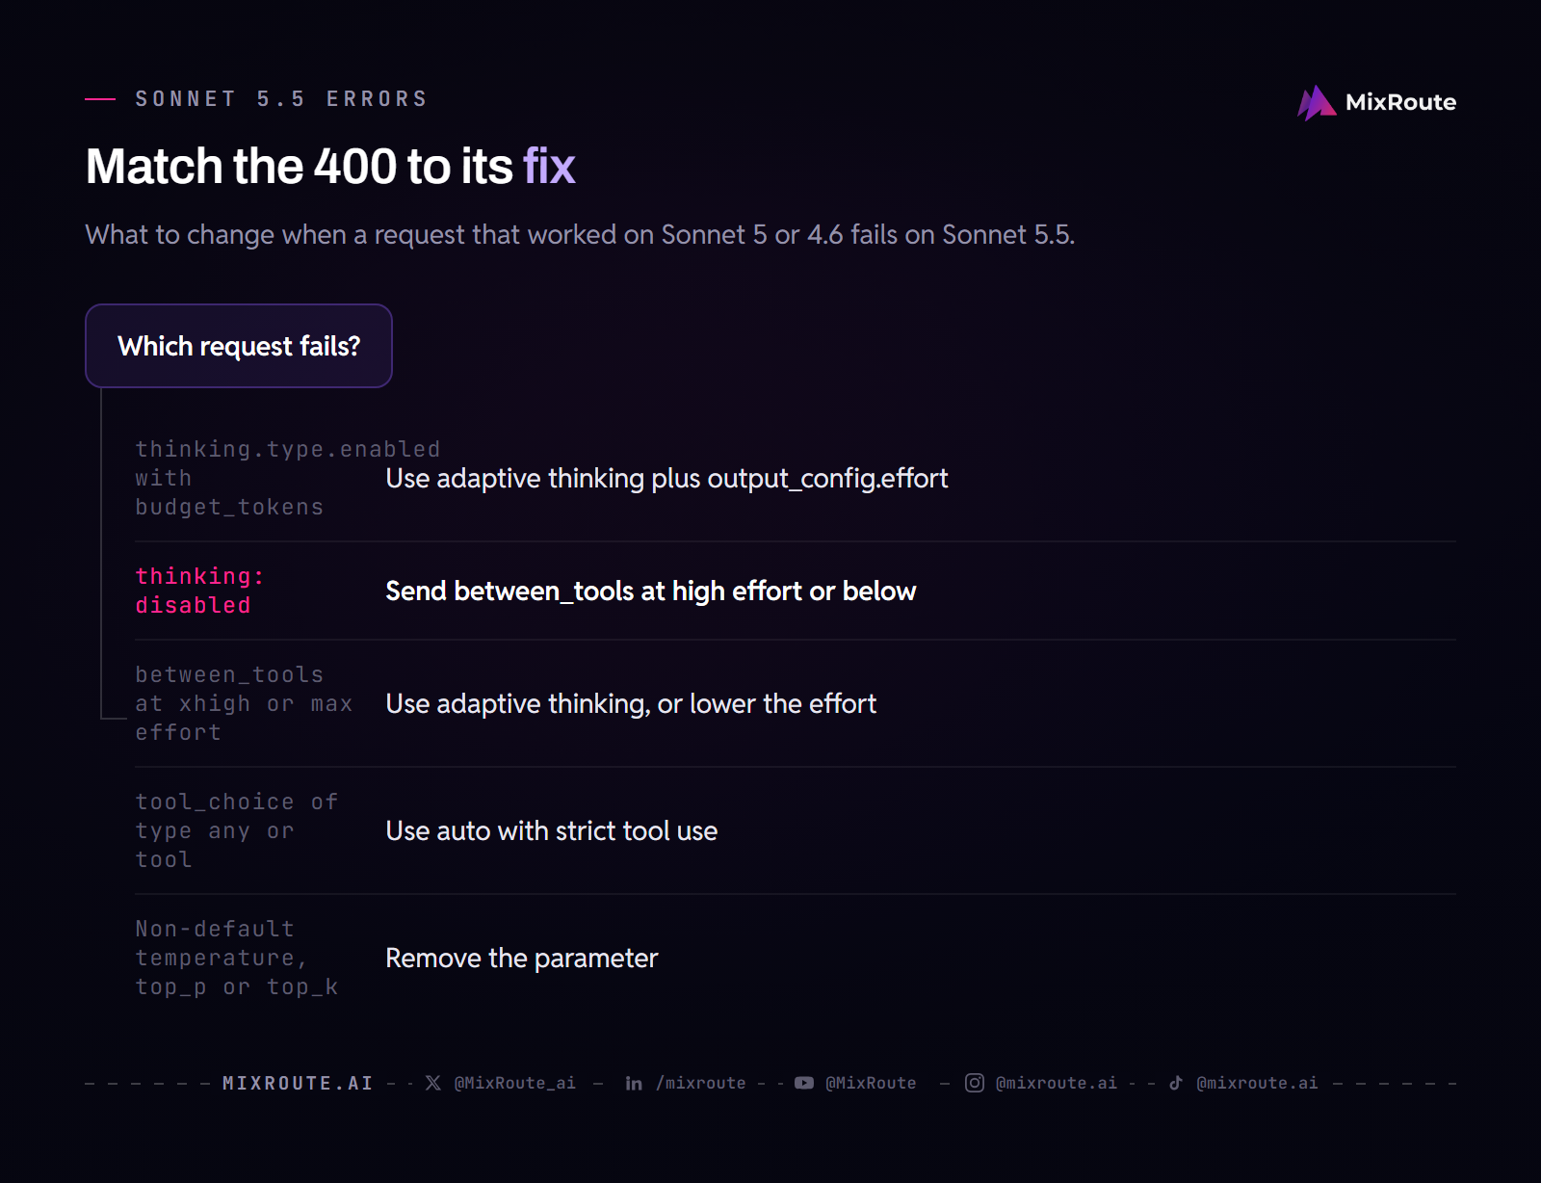Select 'Use auto with strict tool use'
The width and height of the screenshot is (1541, 1183).
click(x=551, y=830)
